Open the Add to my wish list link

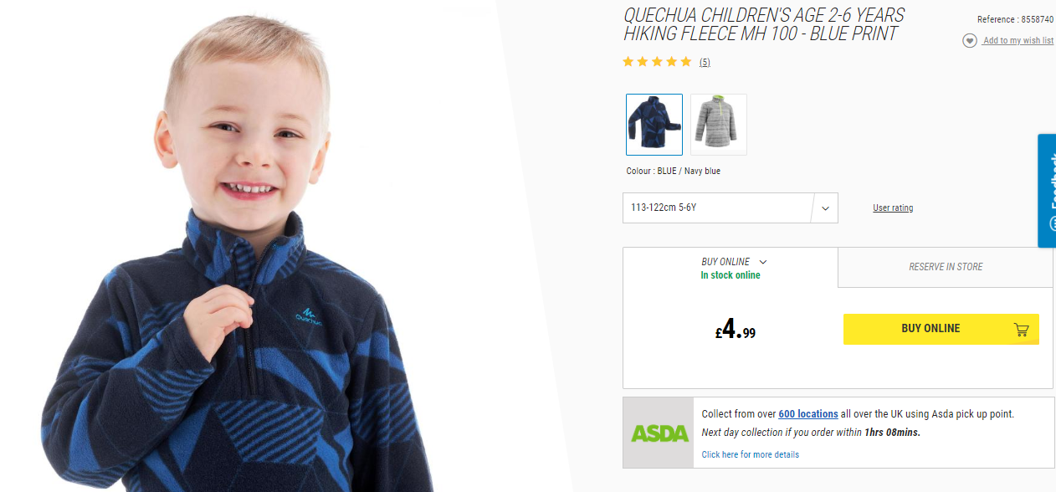coord(1018,41)
